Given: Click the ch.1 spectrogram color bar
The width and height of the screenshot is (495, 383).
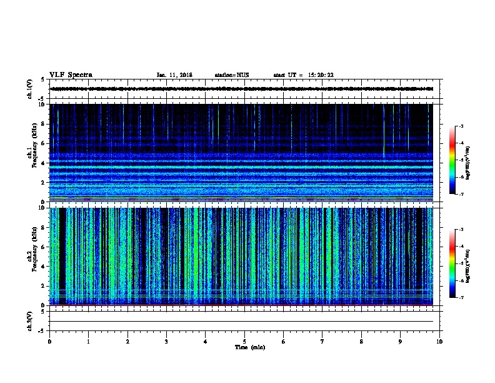Looking at the screenshot, I should (452, 160).
